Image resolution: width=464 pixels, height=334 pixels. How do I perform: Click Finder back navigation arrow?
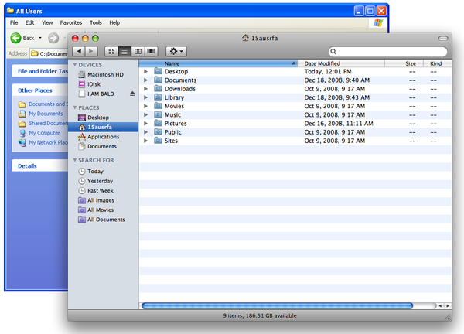click(x=79, y=51)
